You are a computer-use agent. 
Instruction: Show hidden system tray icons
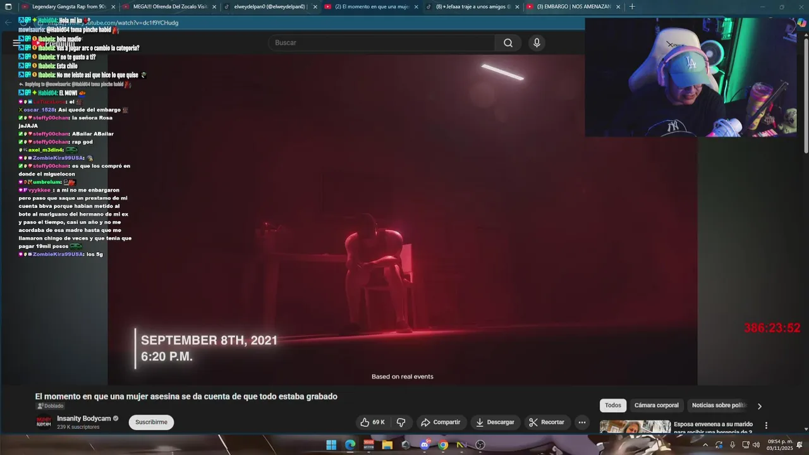tap(705, 445)
